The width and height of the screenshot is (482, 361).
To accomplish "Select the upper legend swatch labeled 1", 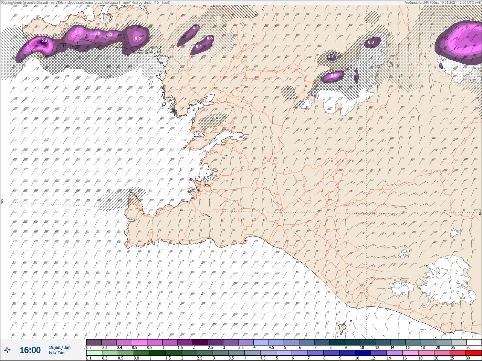I will 171,342.
